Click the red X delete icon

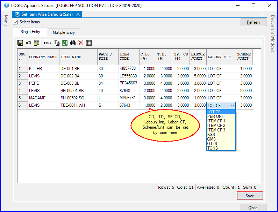[81, 43]
